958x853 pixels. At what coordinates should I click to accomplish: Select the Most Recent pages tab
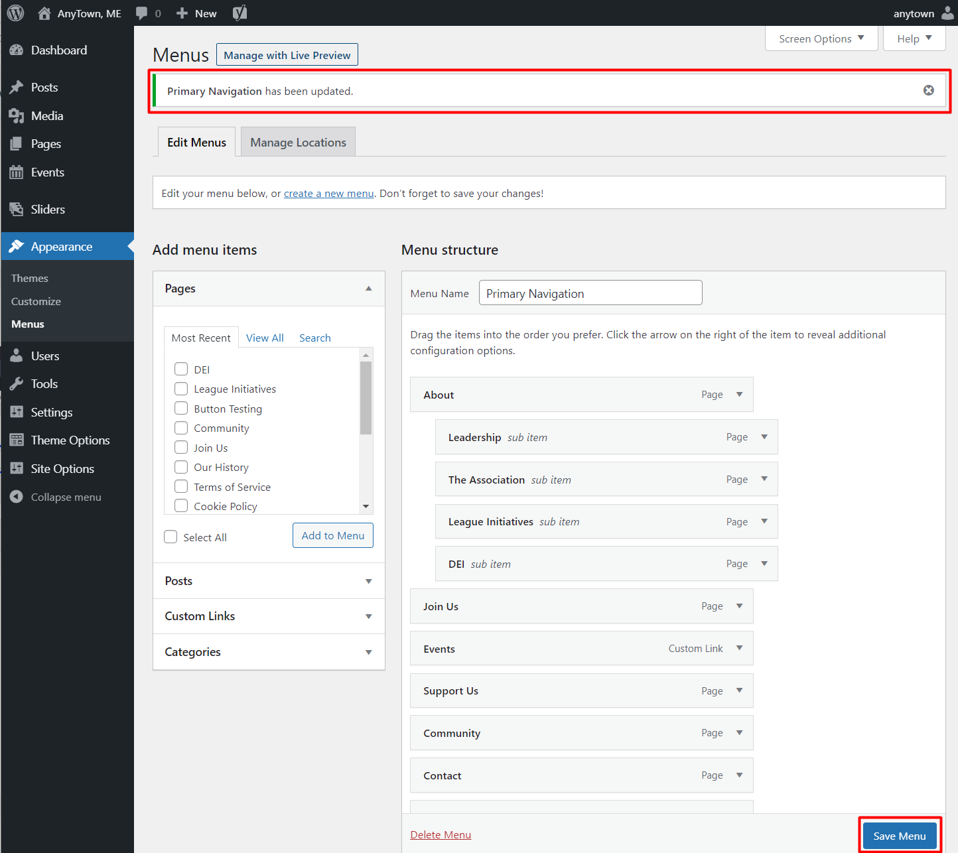pyautogui.click(x=201, y=338)
